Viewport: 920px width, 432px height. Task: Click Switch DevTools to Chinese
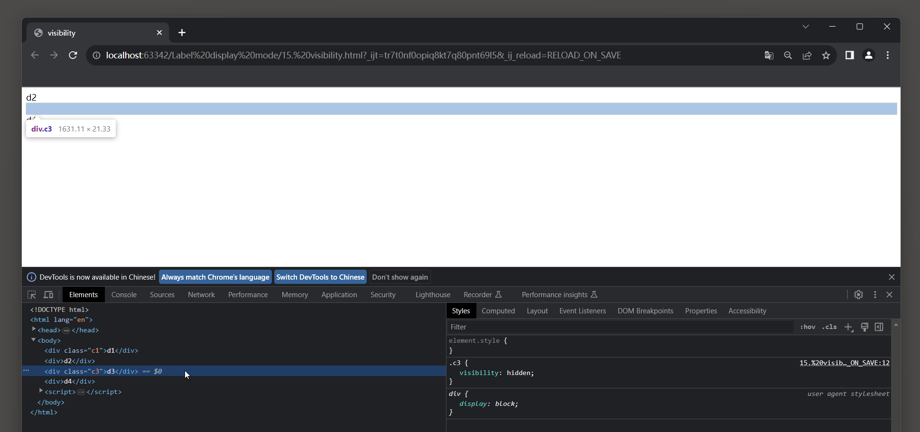click(x=320, y=277)
